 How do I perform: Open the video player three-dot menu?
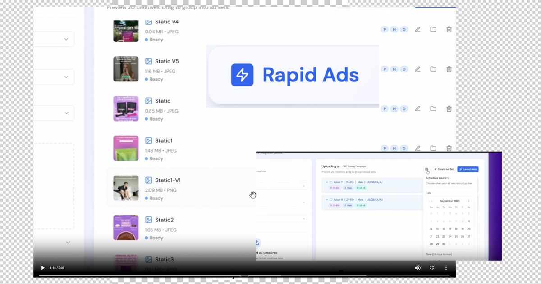(x=446, y=268)
